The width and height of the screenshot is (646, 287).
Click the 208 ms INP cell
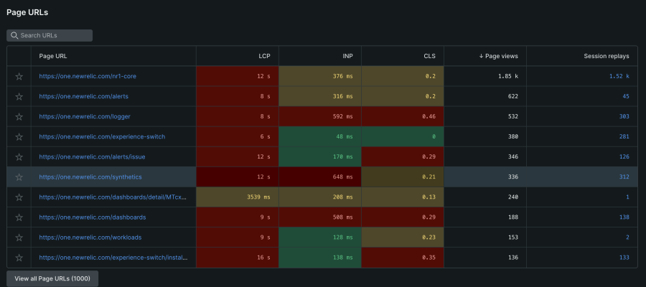pos(320,197)
